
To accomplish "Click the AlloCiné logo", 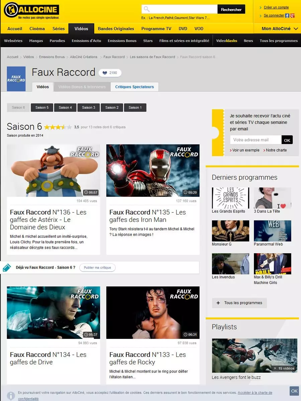I will click(x=31, y=10).
